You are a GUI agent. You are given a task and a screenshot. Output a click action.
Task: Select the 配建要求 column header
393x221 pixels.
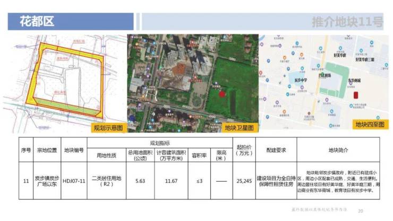[276, 150]
